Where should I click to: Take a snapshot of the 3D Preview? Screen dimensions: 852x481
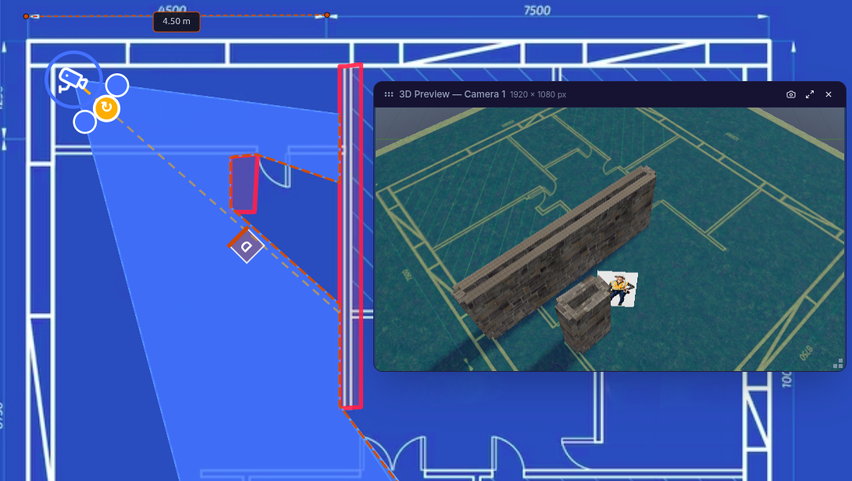point(790,94)
